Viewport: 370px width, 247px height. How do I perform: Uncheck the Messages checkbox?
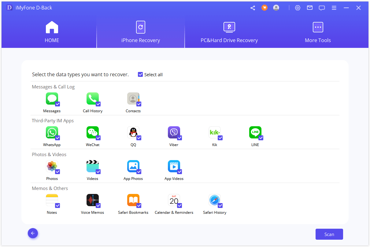pyautogui.click(x=58, y=104)
